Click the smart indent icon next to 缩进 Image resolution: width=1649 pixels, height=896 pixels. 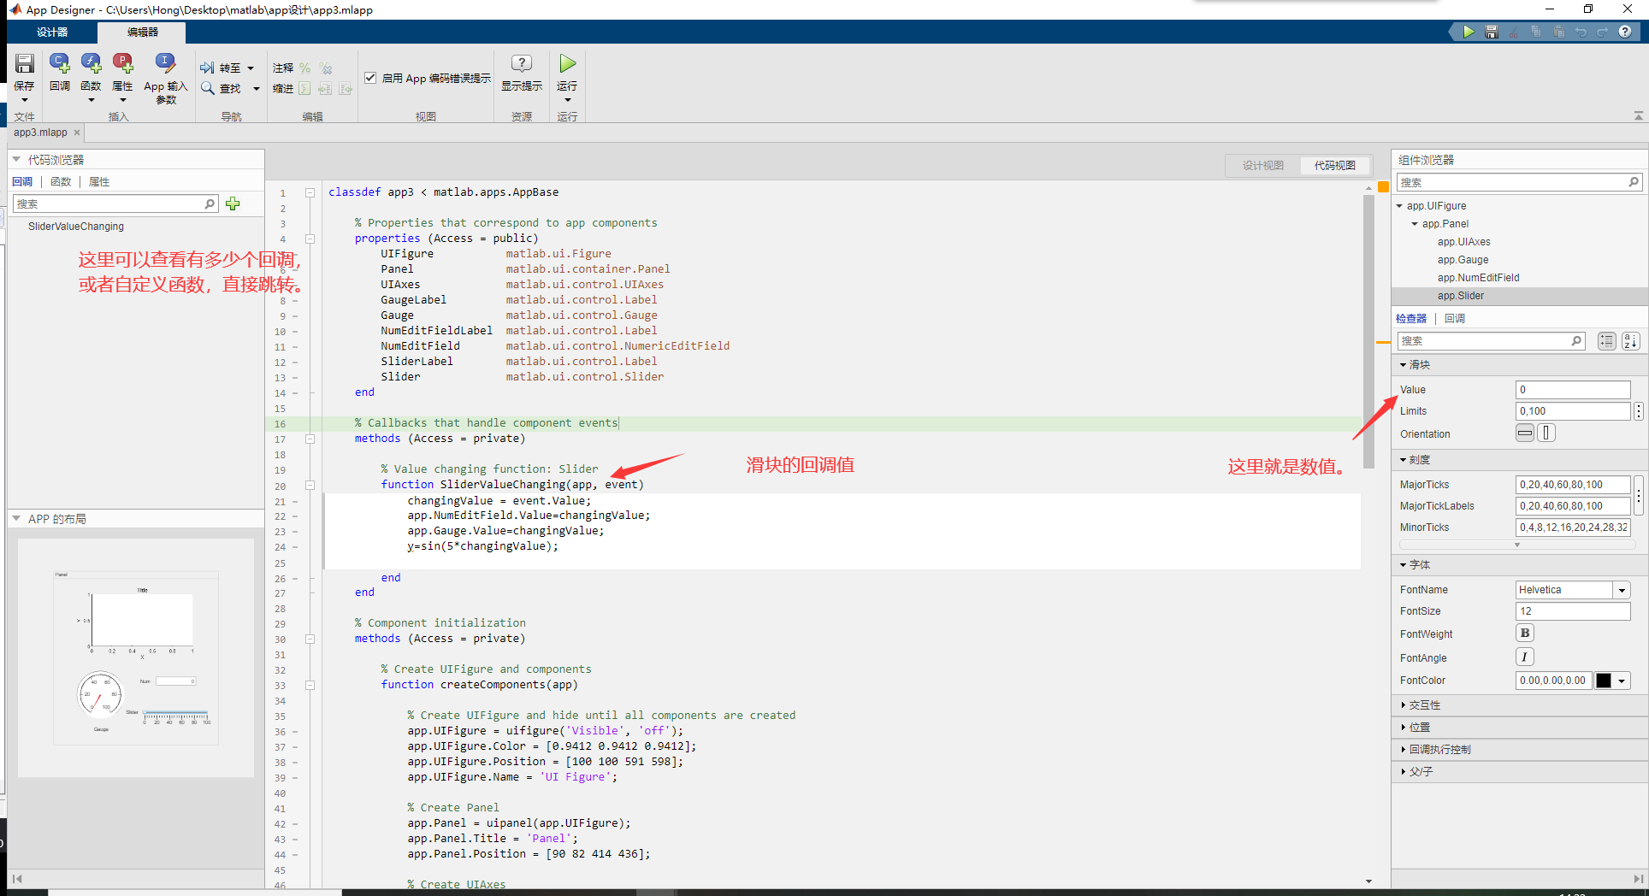tap(304, 89)
